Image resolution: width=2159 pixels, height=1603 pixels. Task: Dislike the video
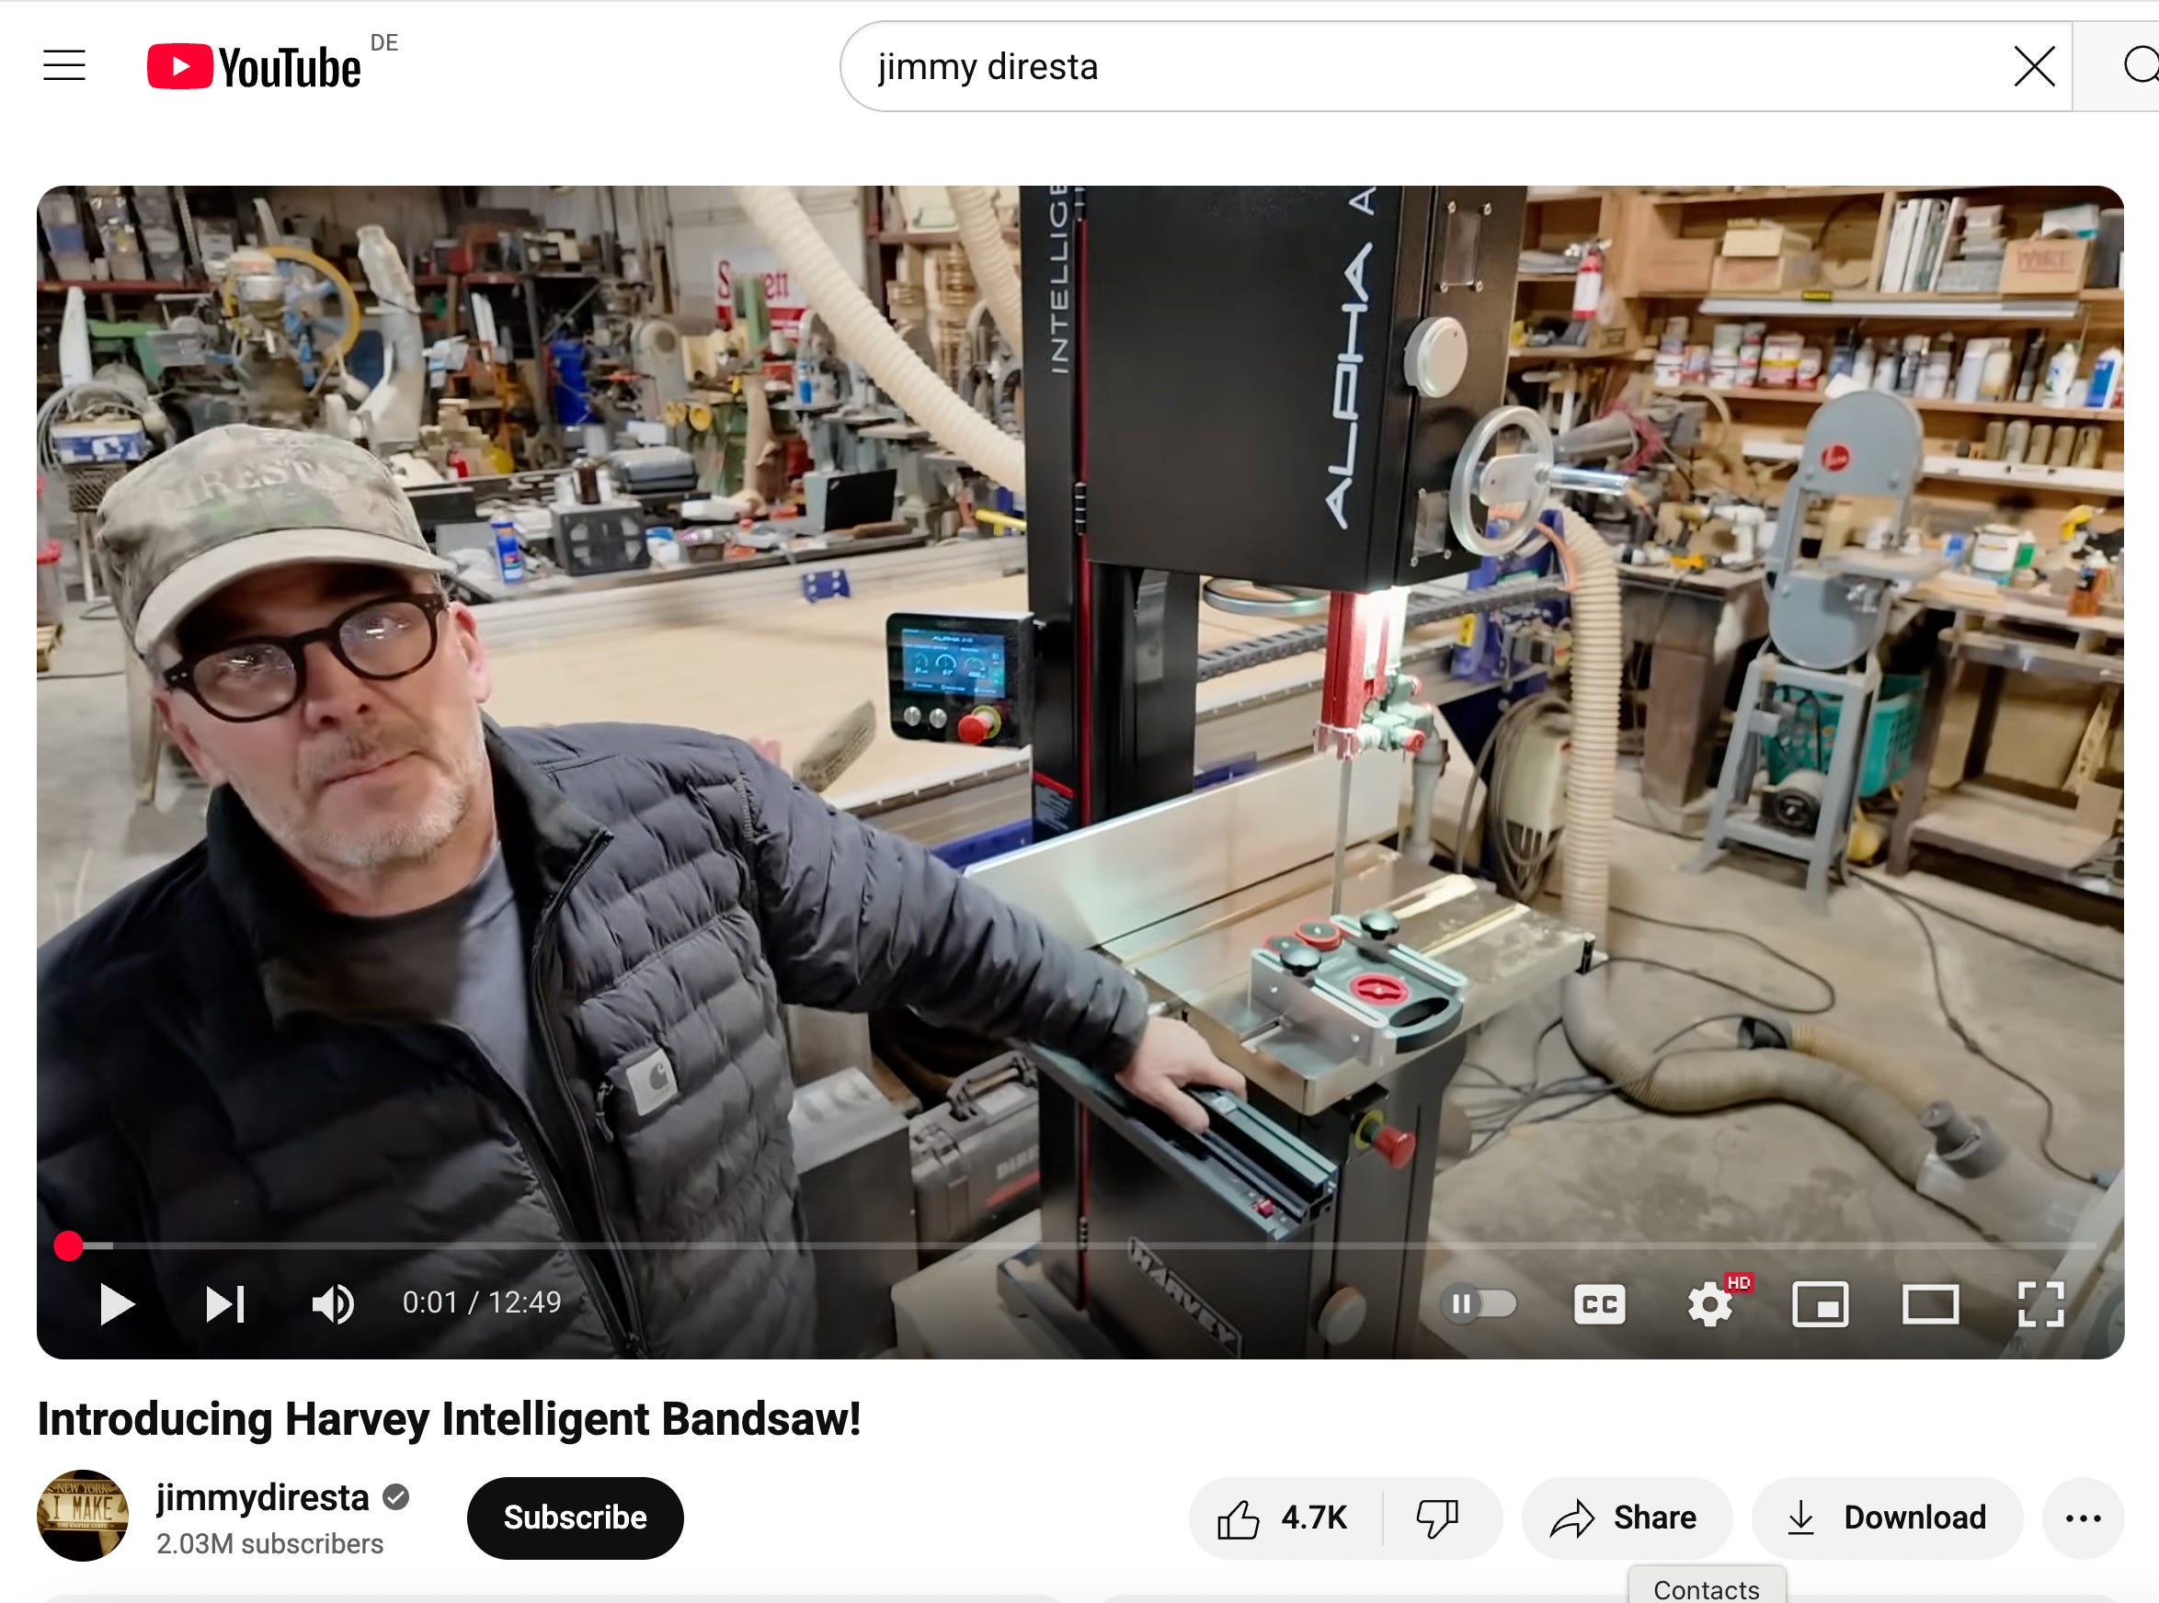[x=1438, y=1518]
